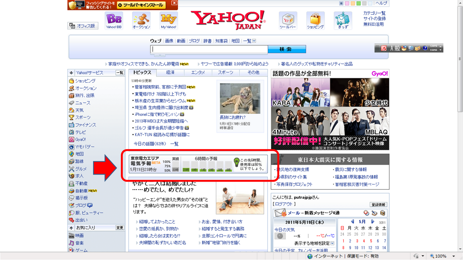This screenshot has height=260, width=463.
Task: Click the red ATOK icon on IME bar
Action: pyautogui.click(x=384, y=48)
